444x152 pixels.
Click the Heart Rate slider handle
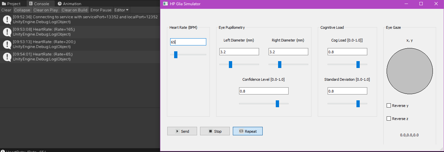pos(176,55)
